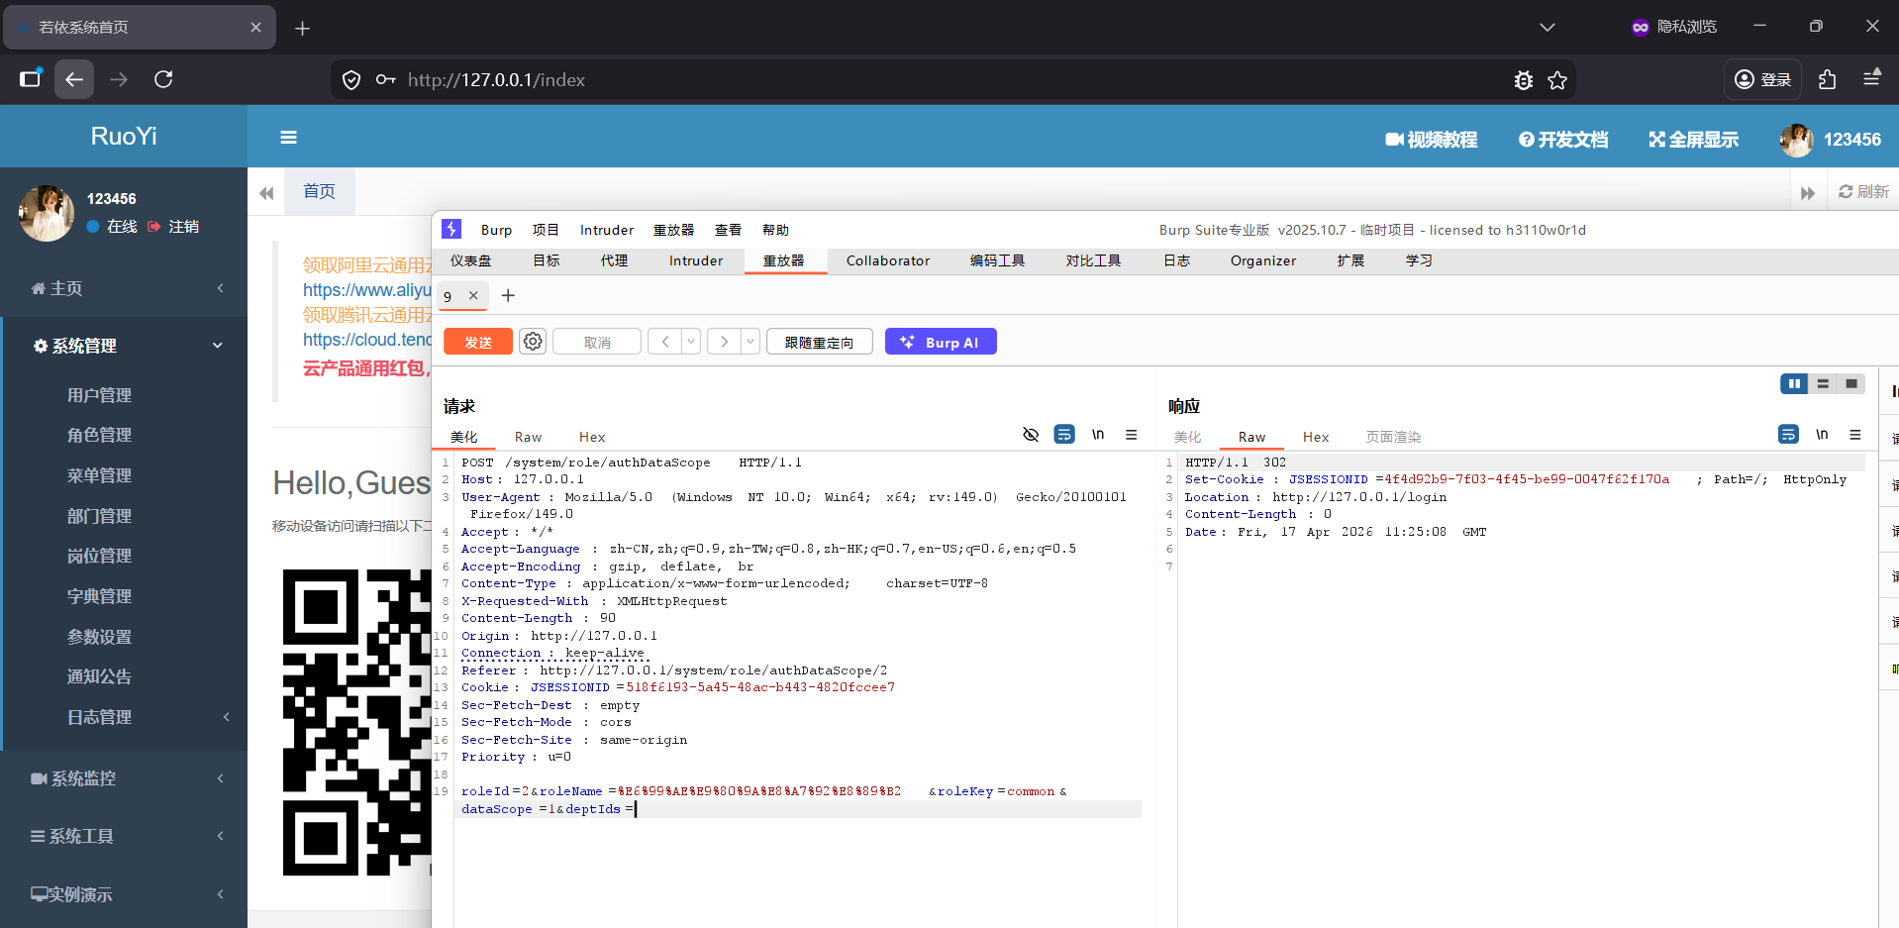This screenshot has width=1899, height=928.
Task: Click the 刷新 refresh button
Action: (1863, 191)
